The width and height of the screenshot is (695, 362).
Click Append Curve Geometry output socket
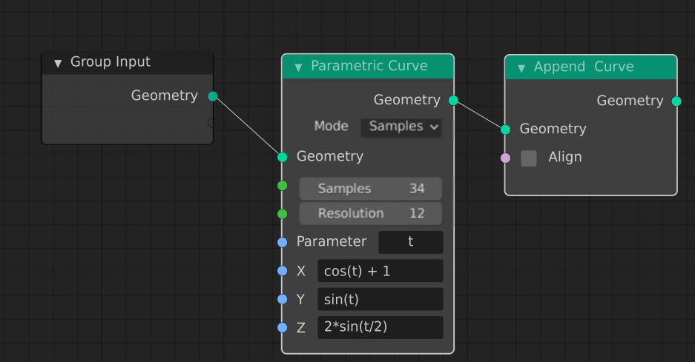pyautogui.click(x=676, y=101)
